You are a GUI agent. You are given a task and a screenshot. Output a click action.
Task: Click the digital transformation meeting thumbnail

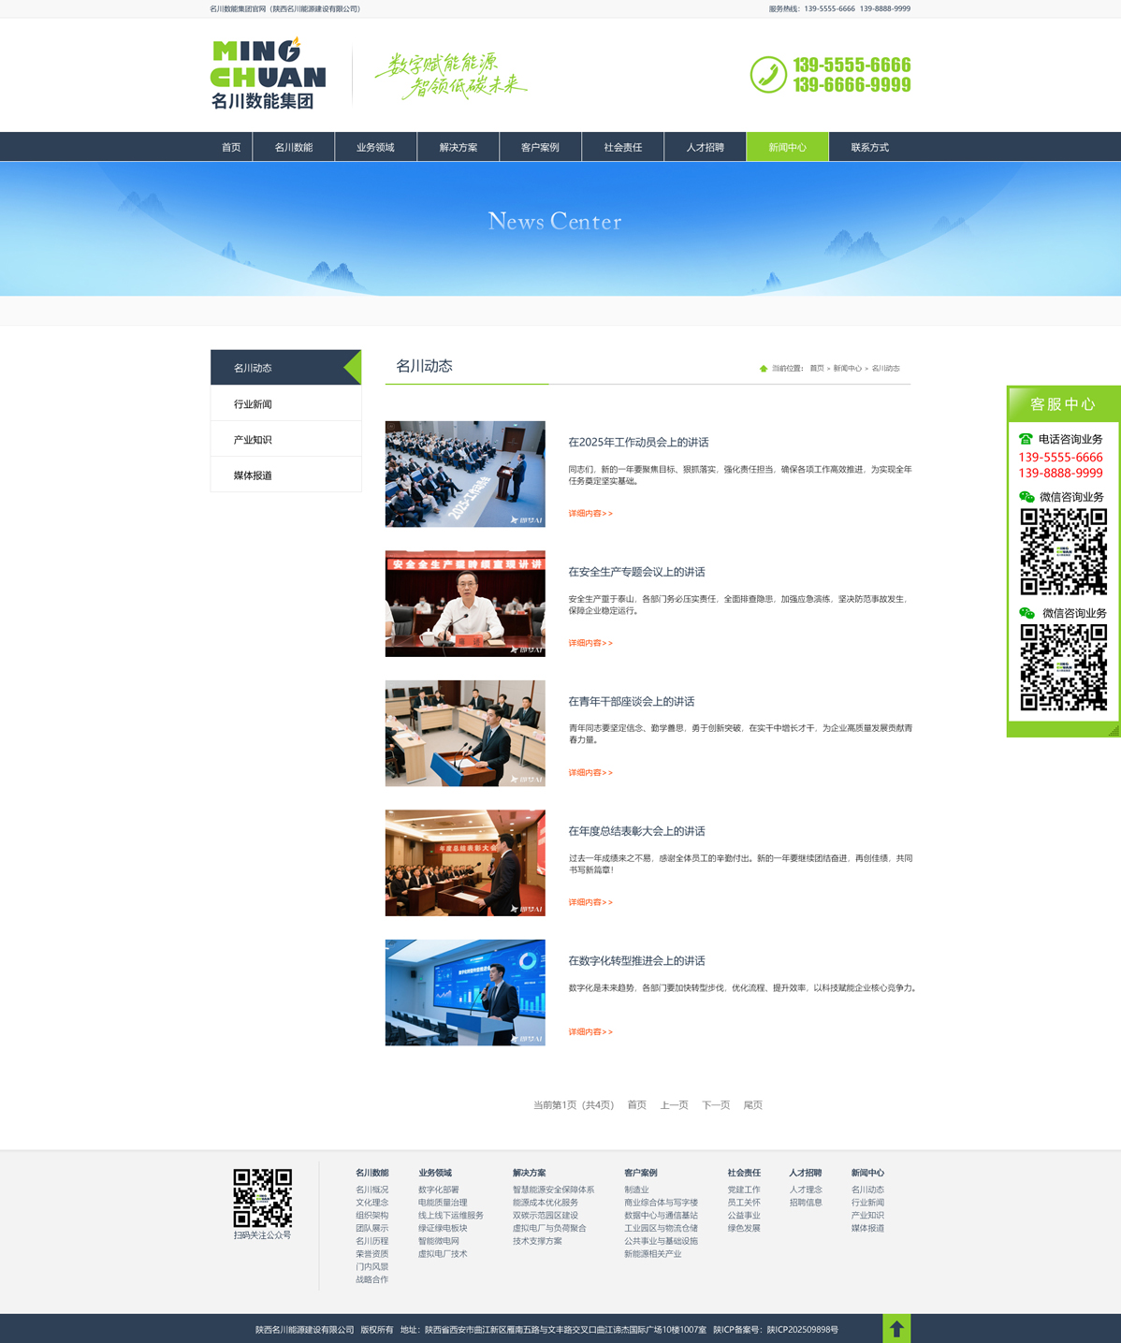(x=465, y=992)
